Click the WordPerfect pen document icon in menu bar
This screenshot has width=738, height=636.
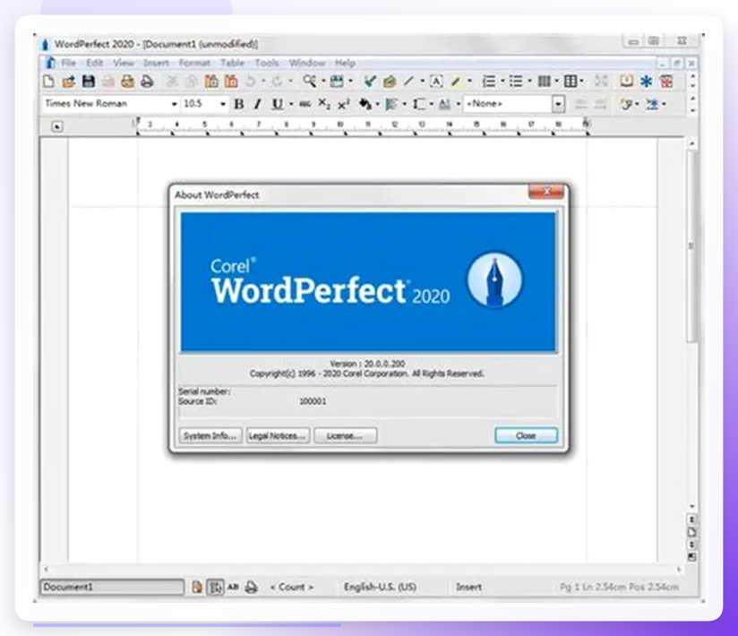tap(49, 63)
